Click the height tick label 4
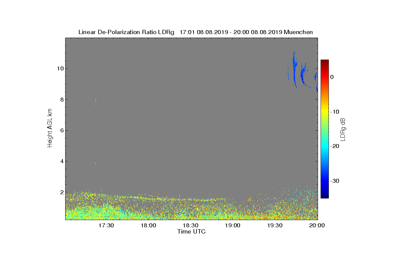 [x=61, y=161]
